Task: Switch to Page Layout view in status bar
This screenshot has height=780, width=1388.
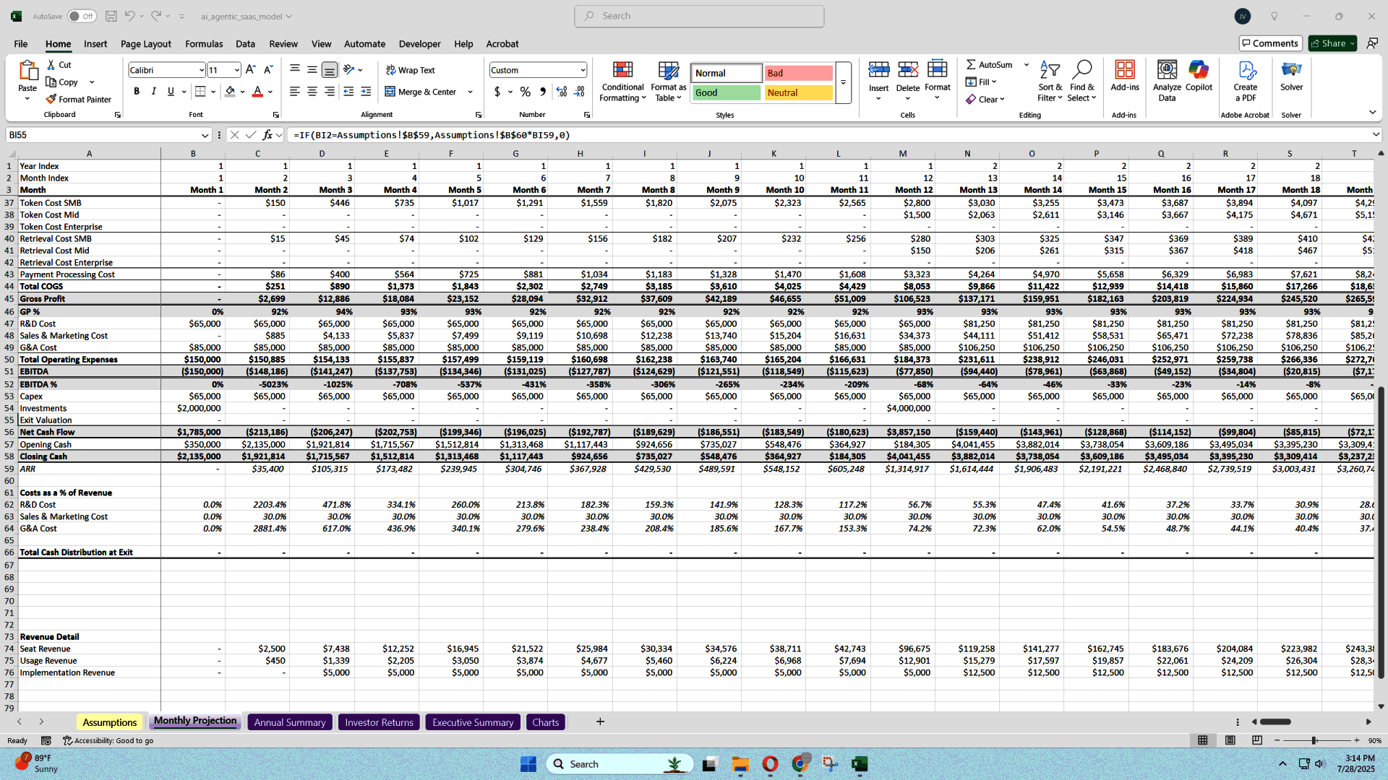Action: tap(1230, 740)
